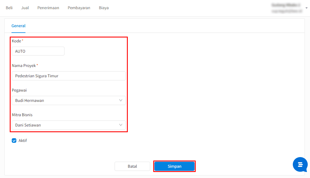Click the Simpan button
This screenshot has width=310, height=178.
pyautogui.click(x=174, y=166)
